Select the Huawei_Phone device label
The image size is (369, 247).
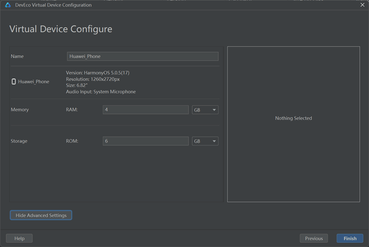point(34,81)
